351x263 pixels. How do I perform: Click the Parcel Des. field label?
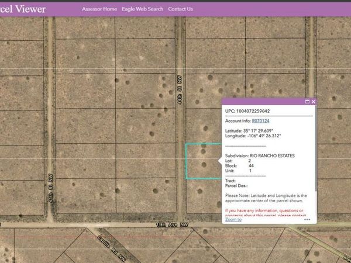click(x=236, y=186)
